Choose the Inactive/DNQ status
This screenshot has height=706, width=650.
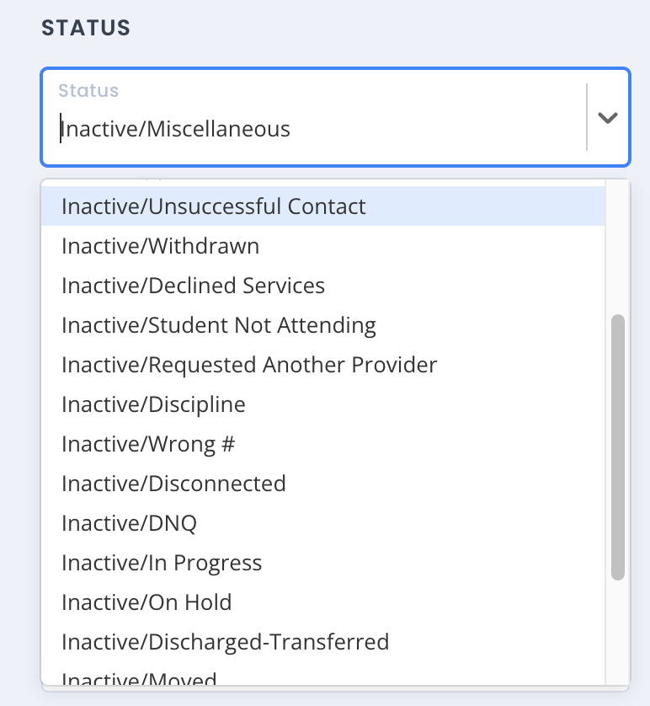click(130, 523)
